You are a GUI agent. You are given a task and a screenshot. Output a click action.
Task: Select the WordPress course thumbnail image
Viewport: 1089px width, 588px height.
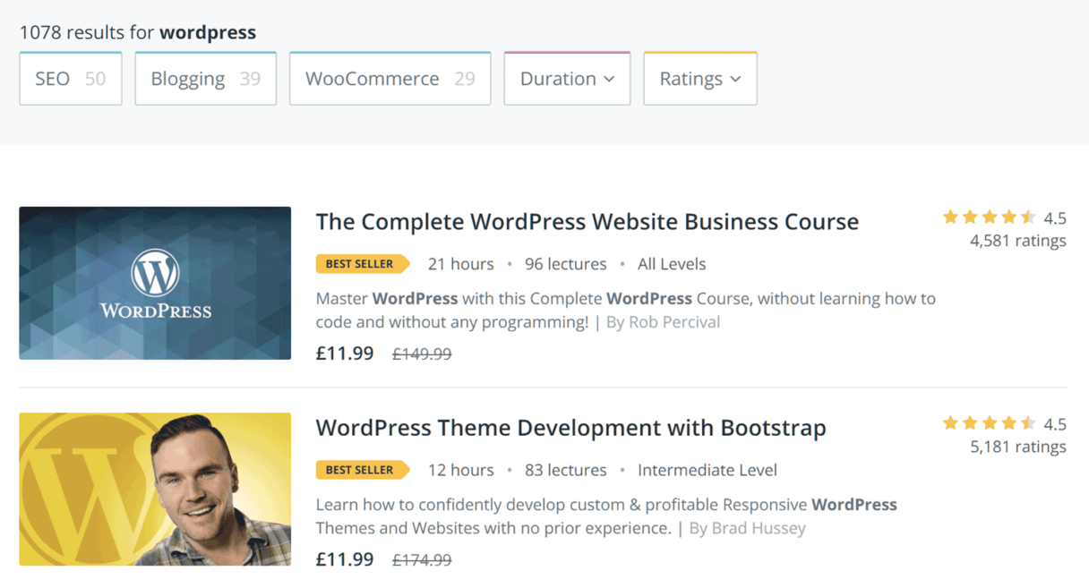pyautogui.click(x=154, y=283)
